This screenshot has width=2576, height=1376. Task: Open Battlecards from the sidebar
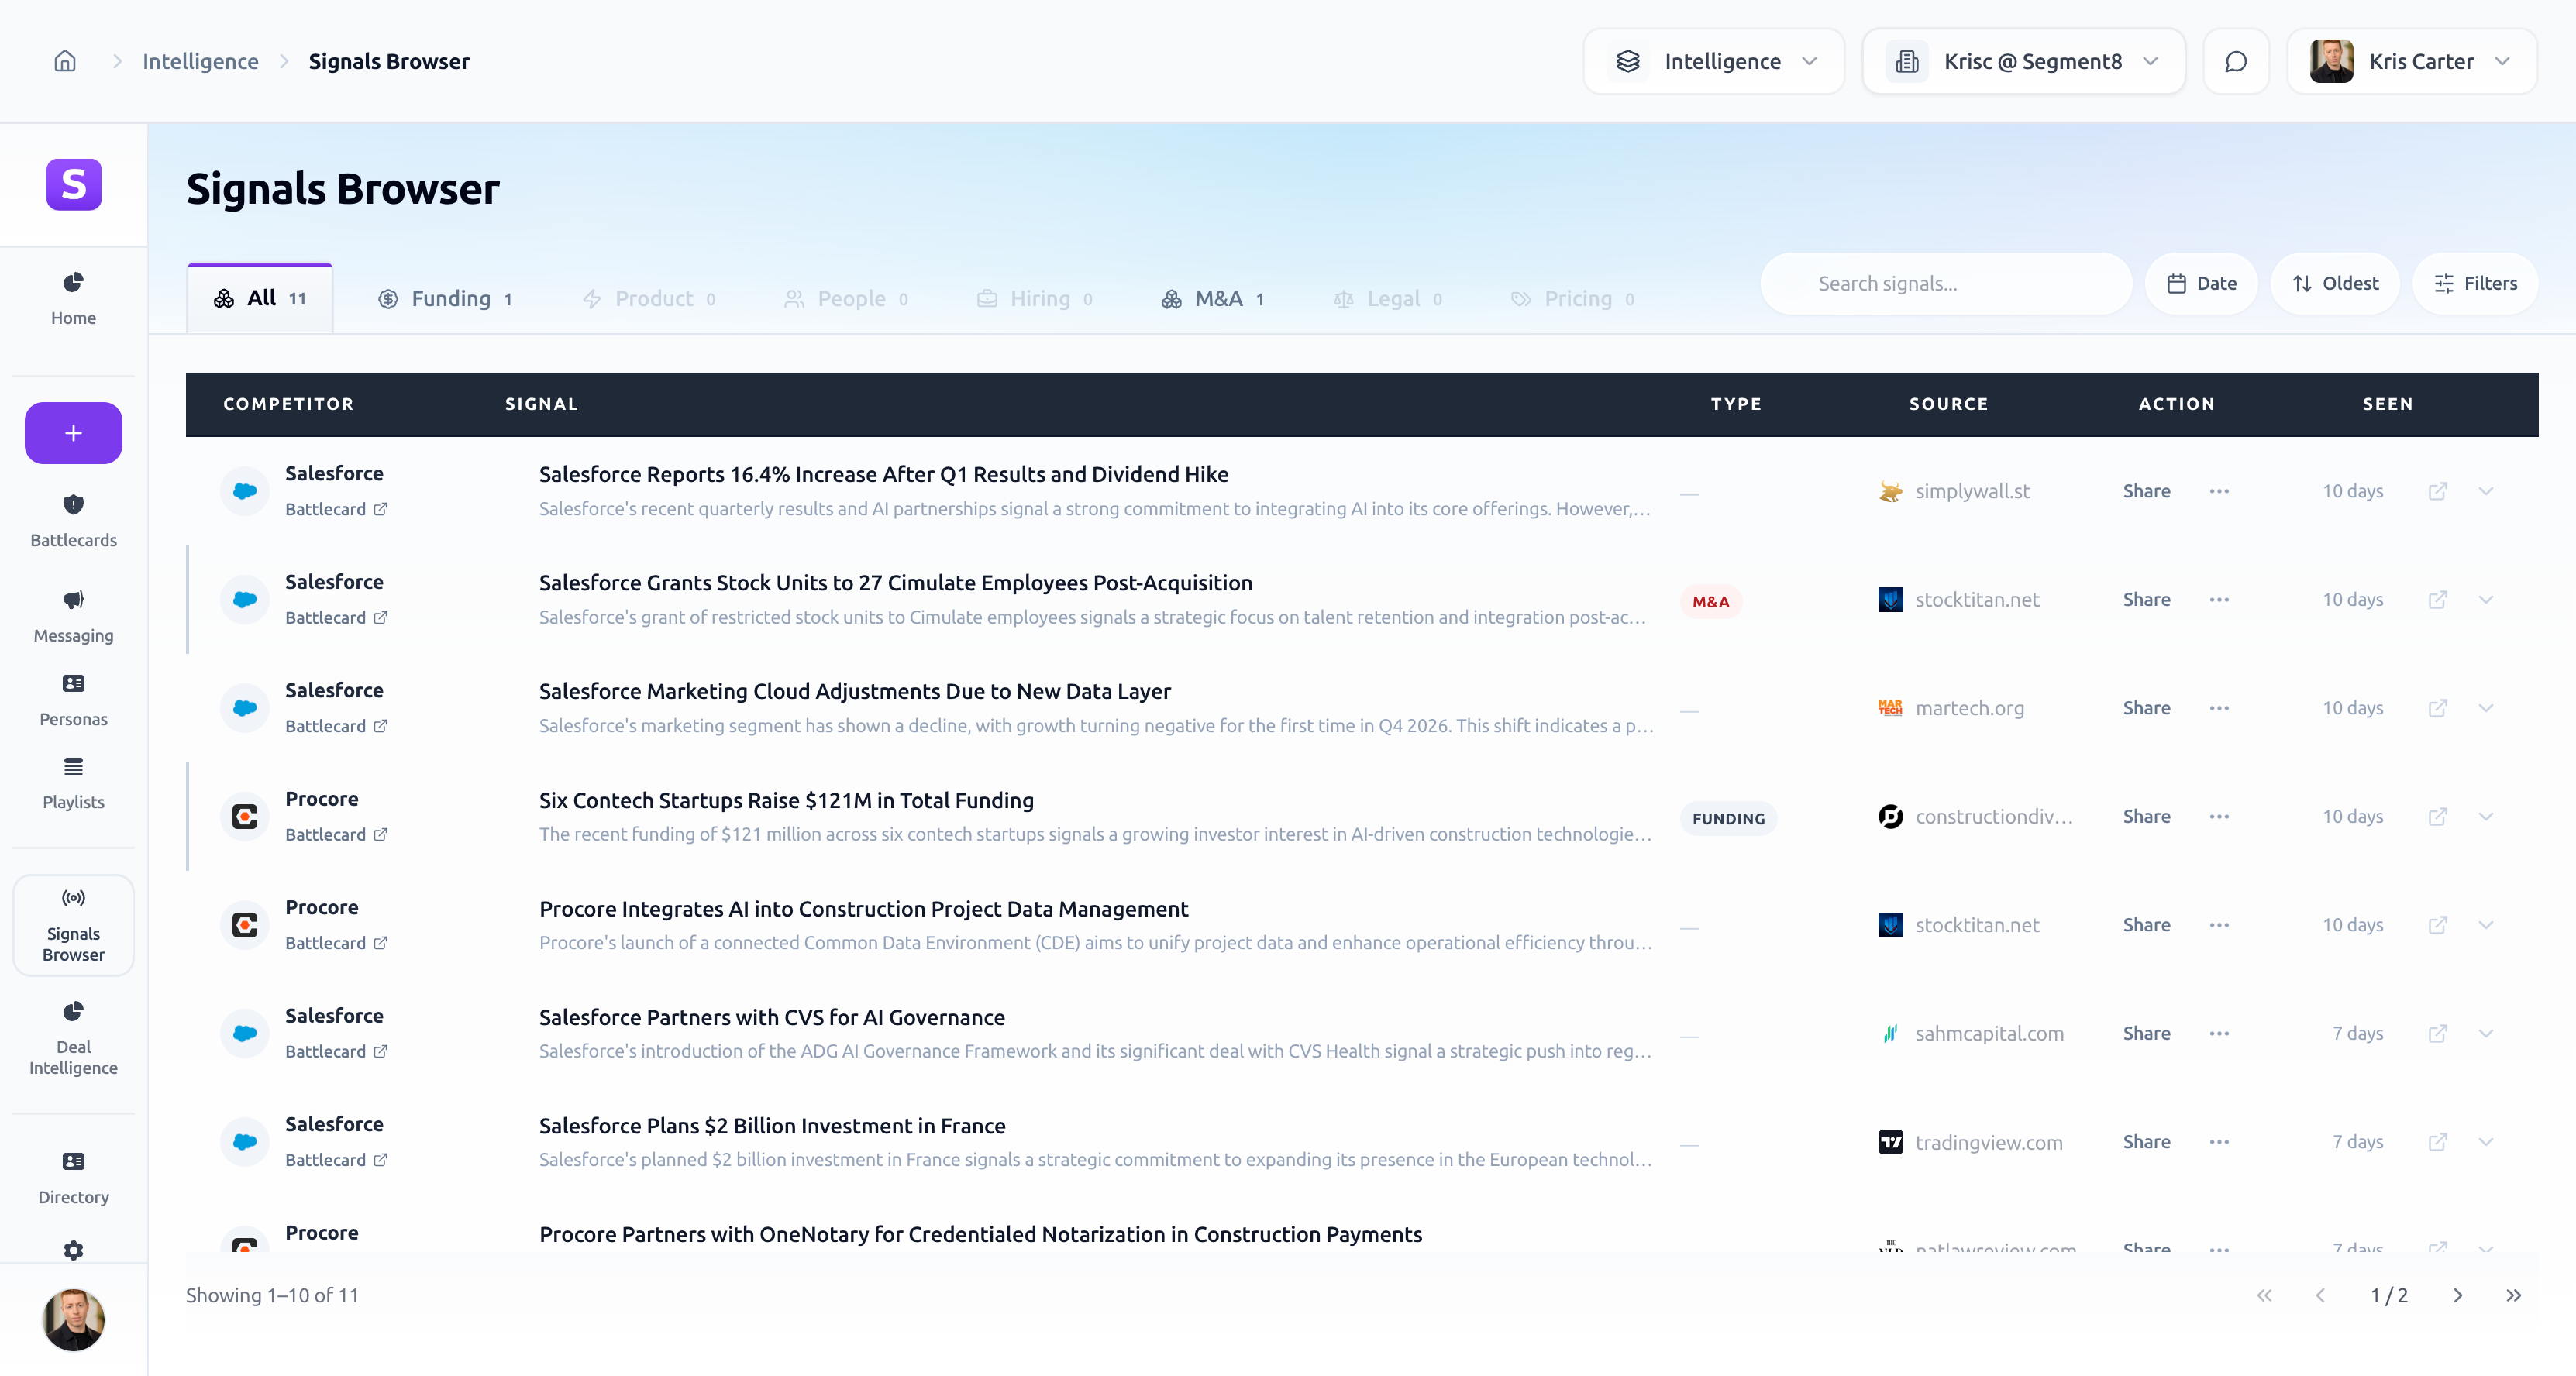click(x=73, y=521)
